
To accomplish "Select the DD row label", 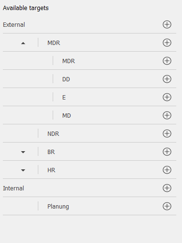I will pyautogui.click(x=66, y=79).
